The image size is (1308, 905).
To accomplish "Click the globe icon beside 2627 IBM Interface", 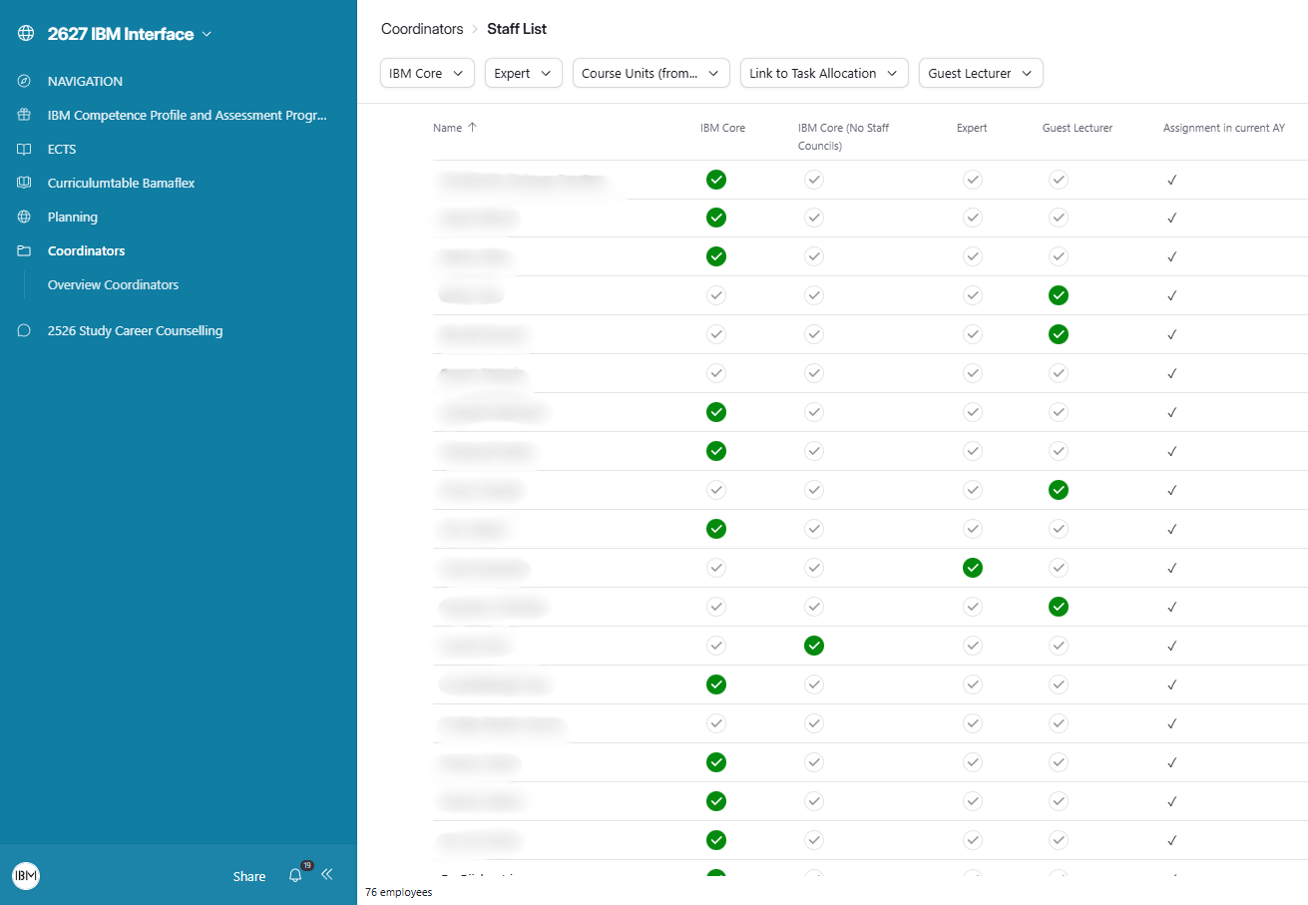I will [26, 34].
